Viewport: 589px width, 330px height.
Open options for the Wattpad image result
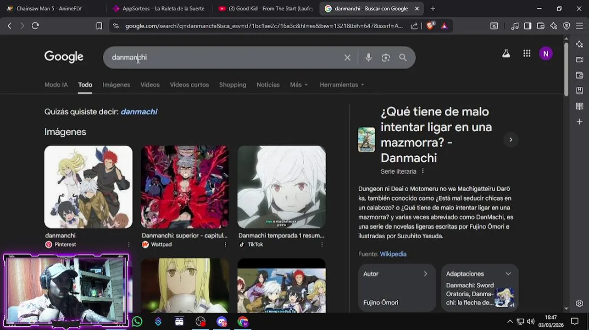(225, 245)
